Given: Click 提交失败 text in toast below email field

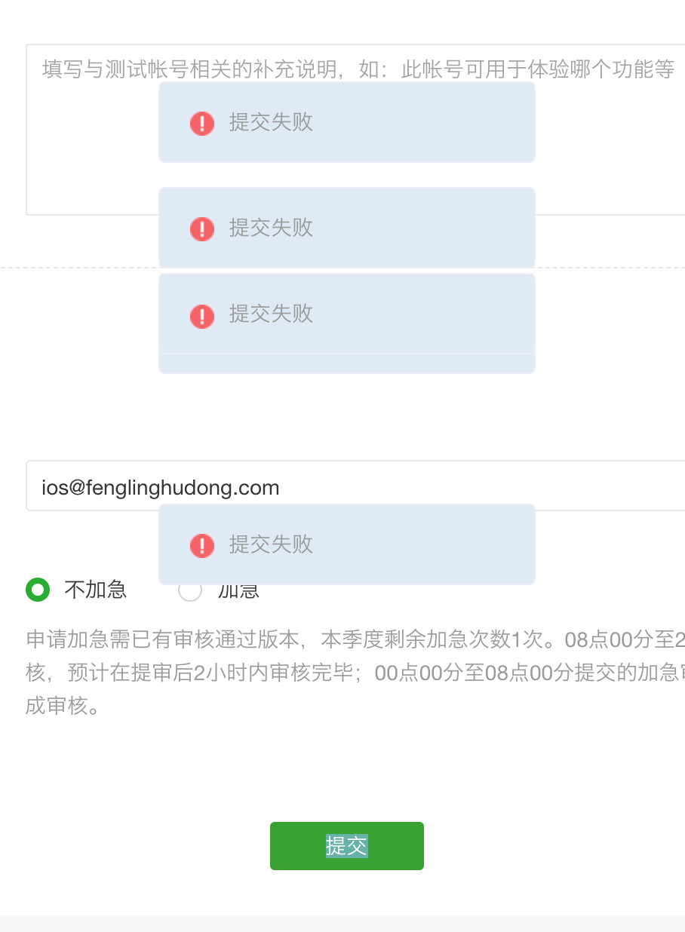Looking at the screenshot, I should point(271,544).
